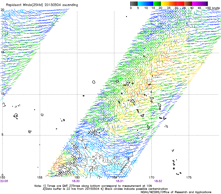Click the '40' legend label
This screenshot has width=221, height=194.
(192, 8)
